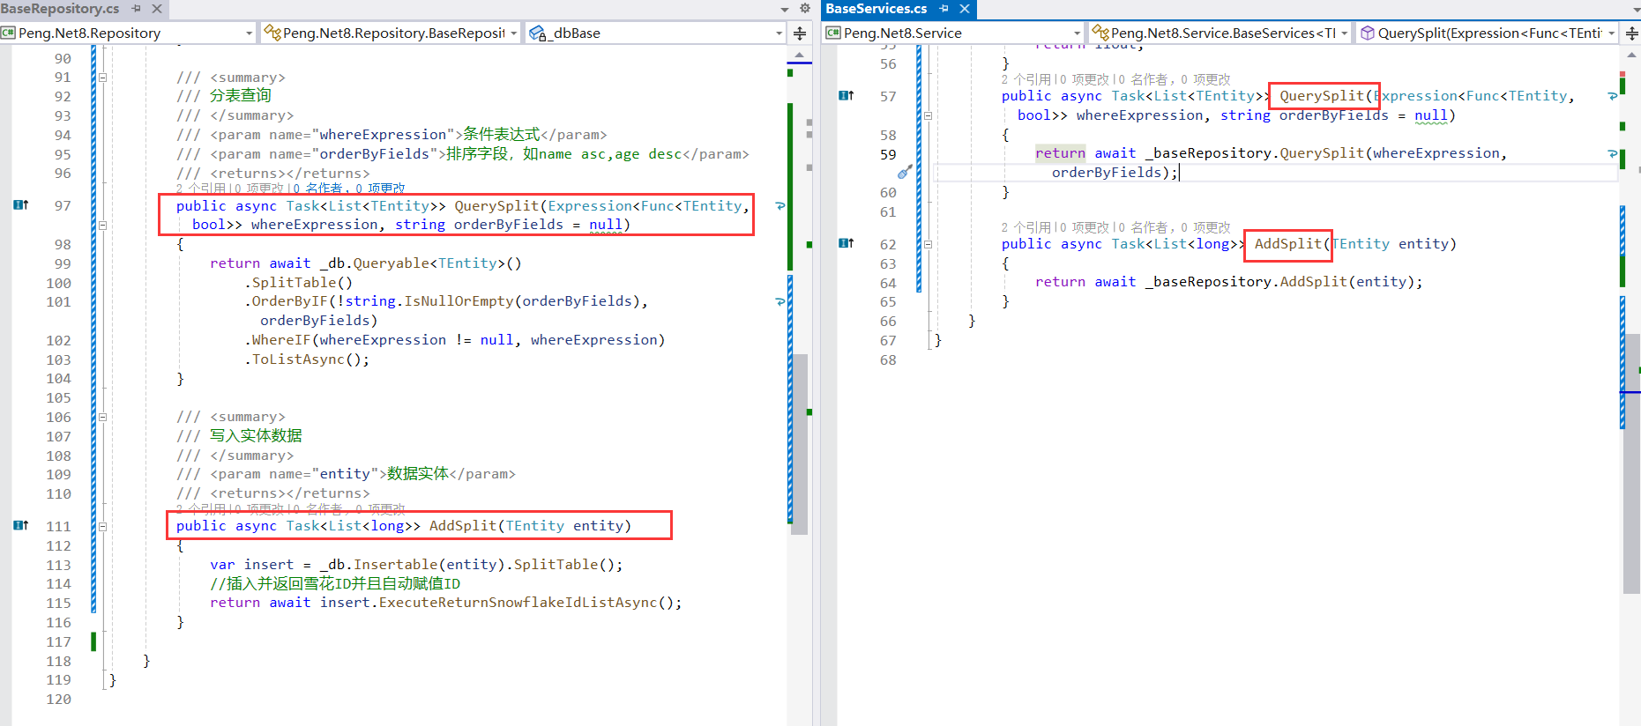Click the interface implementation glyph on line 97
The image size is (1641, 726).
pyautogui.click(x=21, y=205)
